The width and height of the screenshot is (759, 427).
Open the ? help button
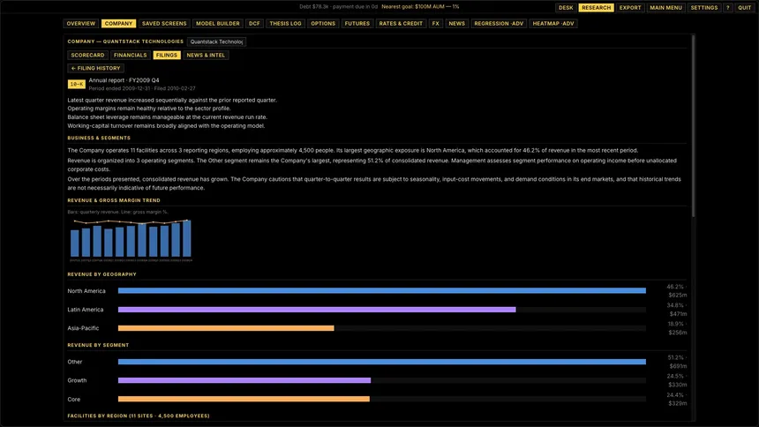pyautogui.click(x=727, y=8)
